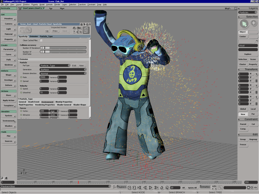Click the select arrow tool in Selection panel
The height and width of the screenshot is (194, 259).
(244, 23)
